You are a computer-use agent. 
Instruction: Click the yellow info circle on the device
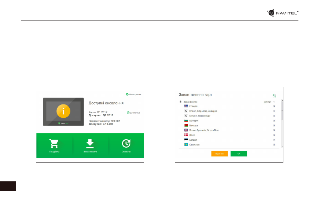(63, 112)
